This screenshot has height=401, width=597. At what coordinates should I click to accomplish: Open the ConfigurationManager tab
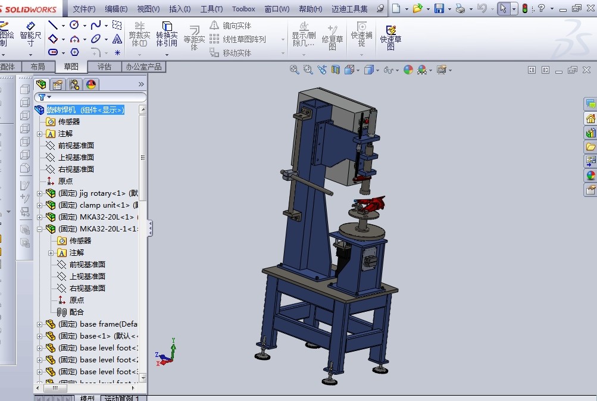(x=74, y=84)
